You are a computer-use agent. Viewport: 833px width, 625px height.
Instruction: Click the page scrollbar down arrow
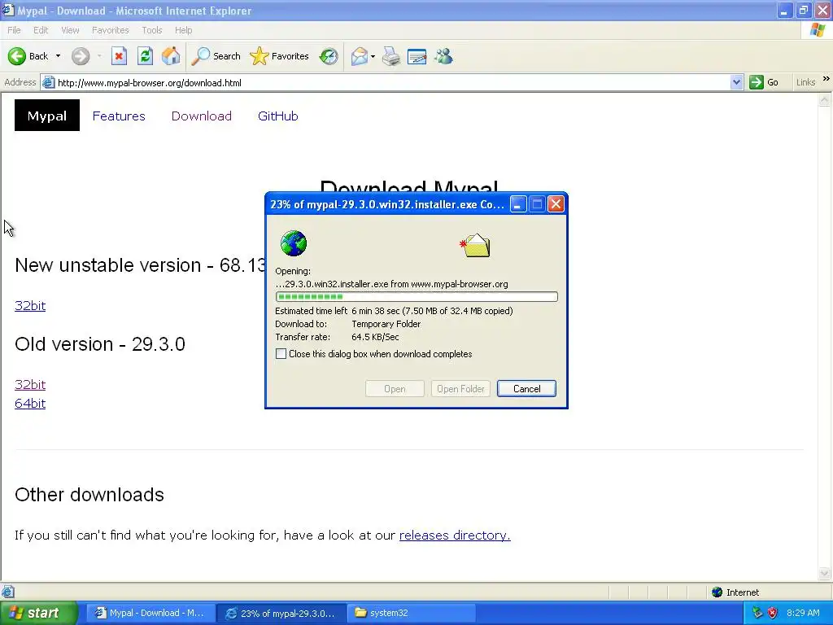point(825,573)
